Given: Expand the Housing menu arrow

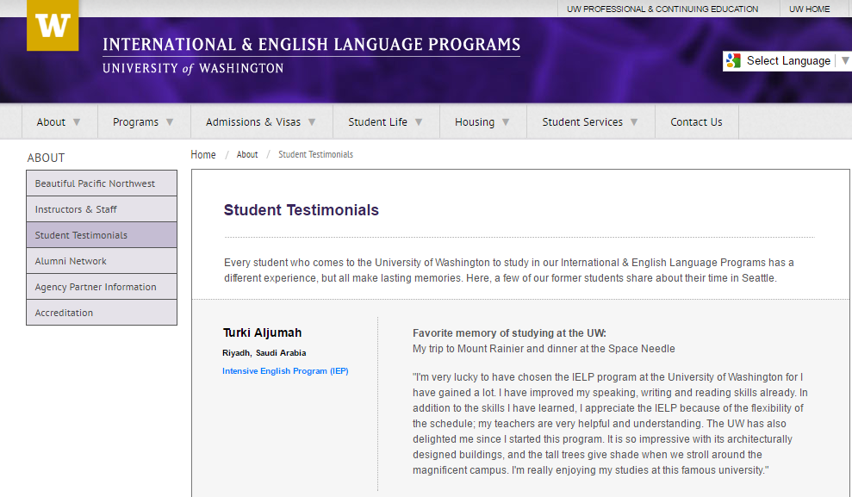Looking at the screenshot, I should [506, 122].
